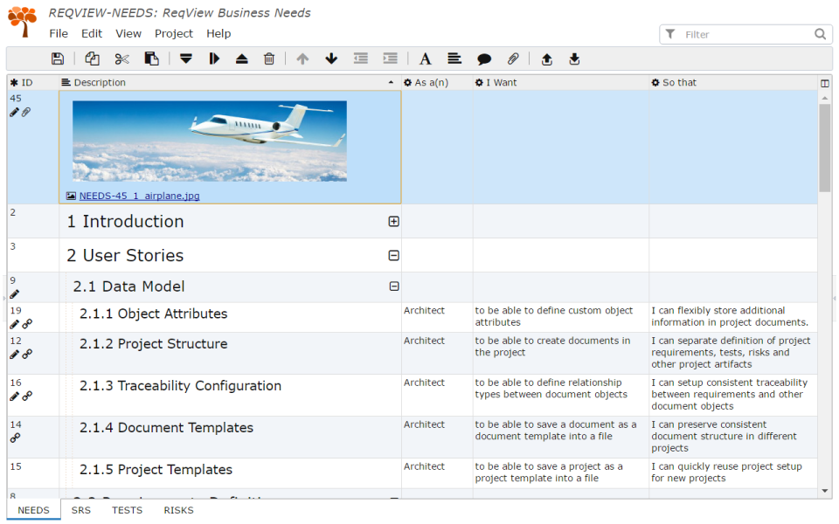Click the funnel filter icon

[x=670, y=34]
